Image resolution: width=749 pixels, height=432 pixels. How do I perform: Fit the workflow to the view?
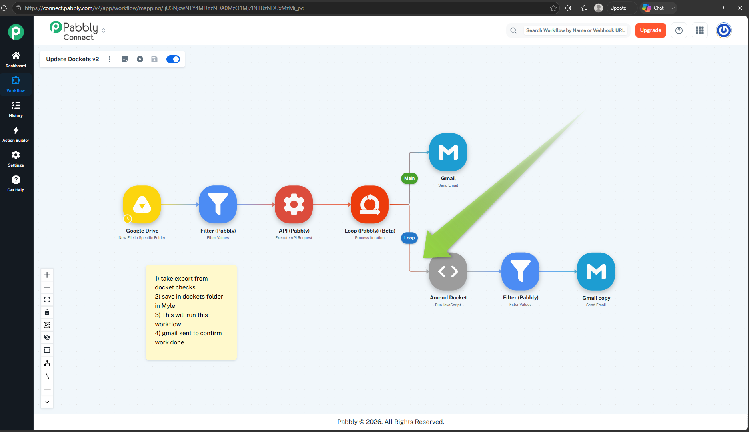click(47, 300)
